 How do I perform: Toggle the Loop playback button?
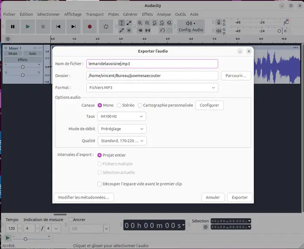pyautogui.click(x=106, y=27)
